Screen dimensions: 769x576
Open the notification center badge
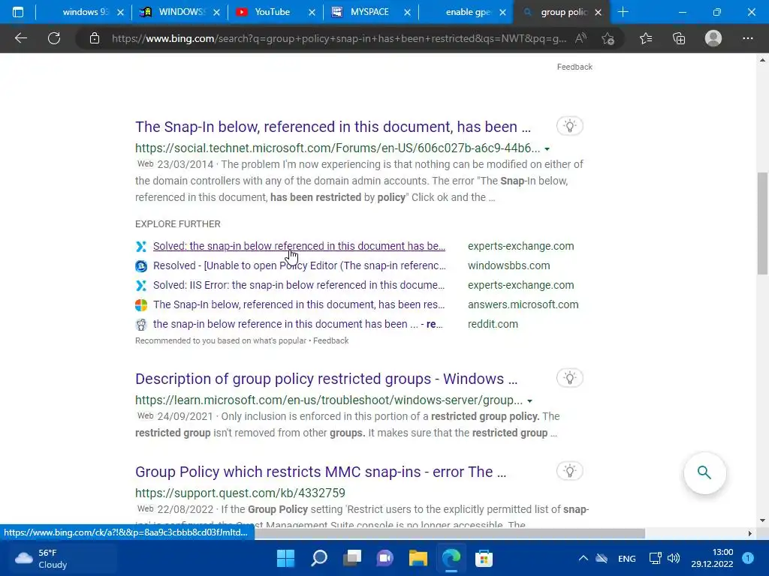tap(748, 558)
